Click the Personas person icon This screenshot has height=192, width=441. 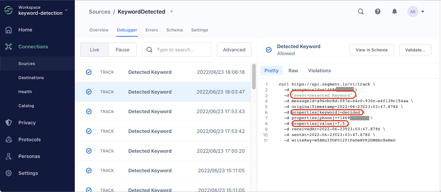(9, 156)
